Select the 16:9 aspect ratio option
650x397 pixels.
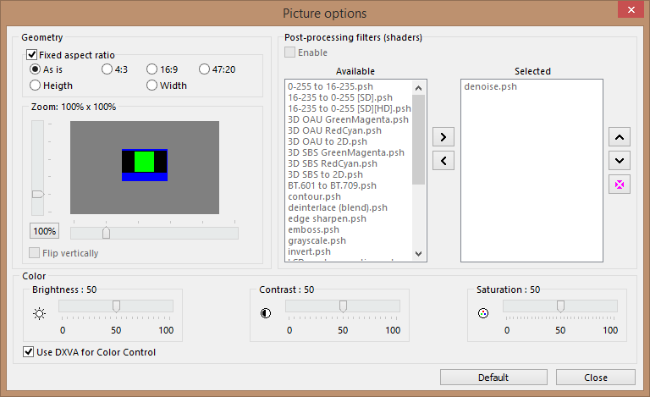152,69
